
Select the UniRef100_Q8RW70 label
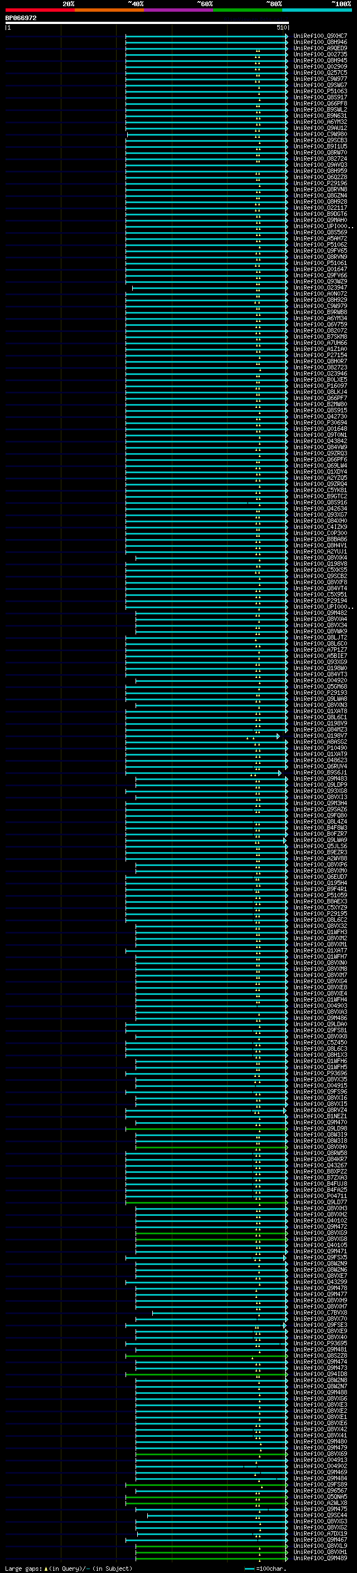320,153
